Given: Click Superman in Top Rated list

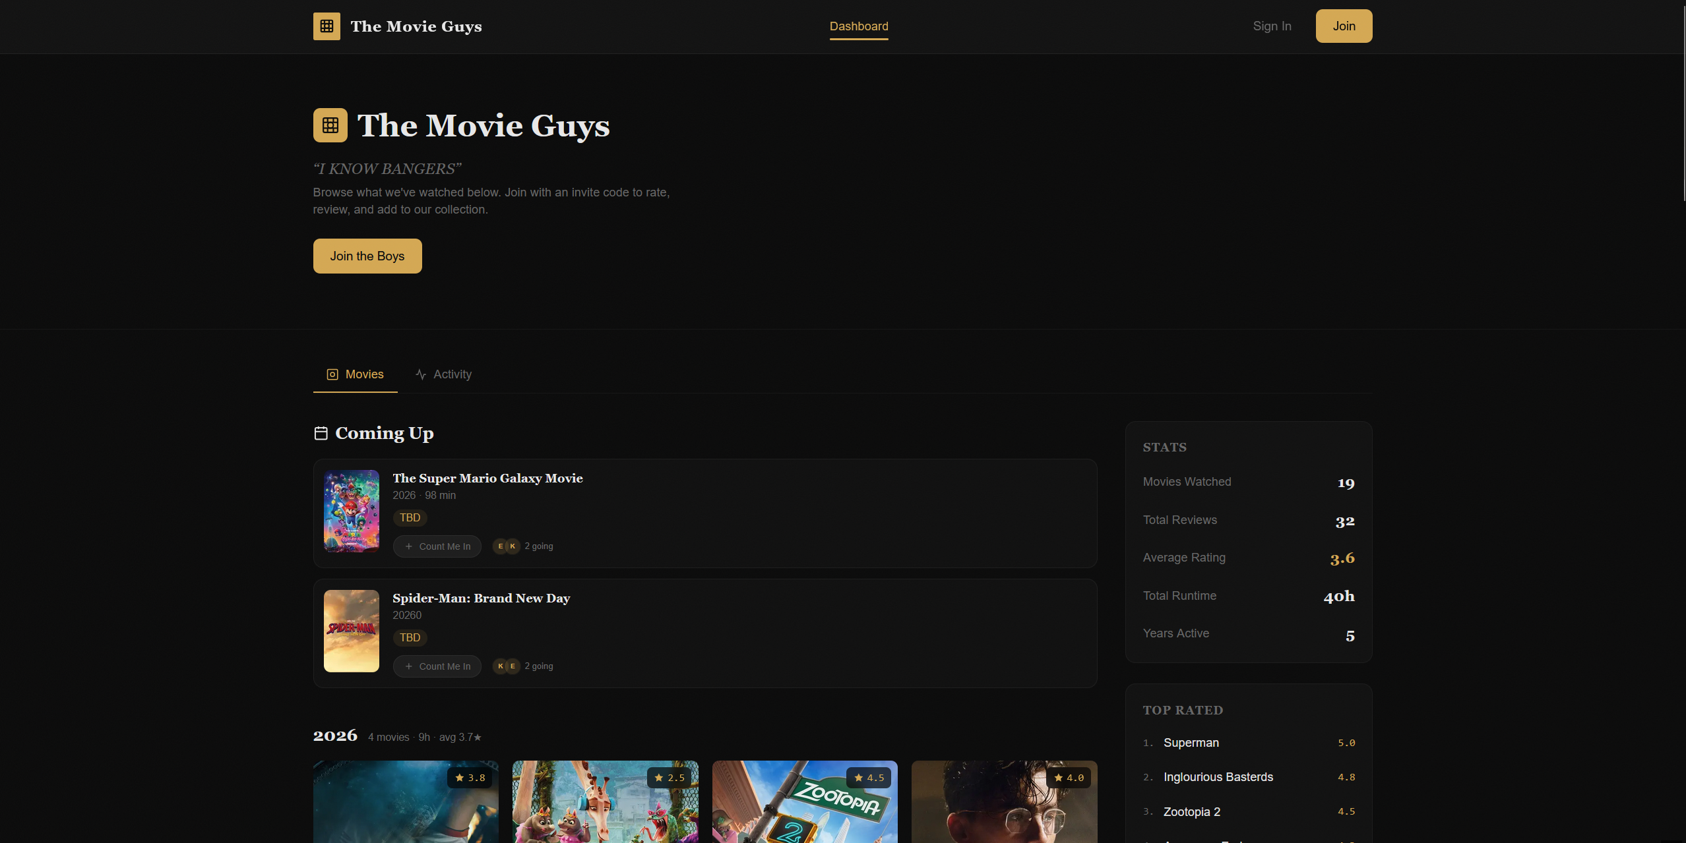Looking at the screenshot, I should [1191, 743].
